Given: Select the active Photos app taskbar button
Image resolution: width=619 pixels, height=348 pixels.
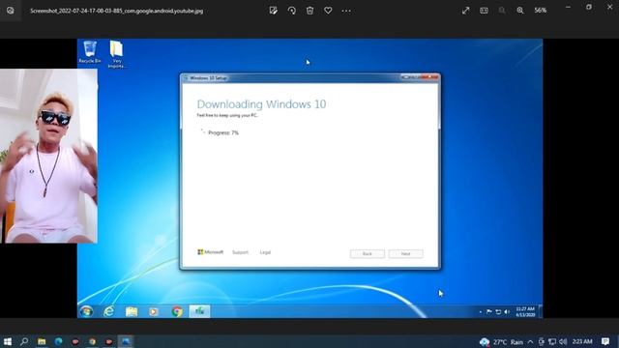Looking at the screenshot, I should click(x=126, y=341).
